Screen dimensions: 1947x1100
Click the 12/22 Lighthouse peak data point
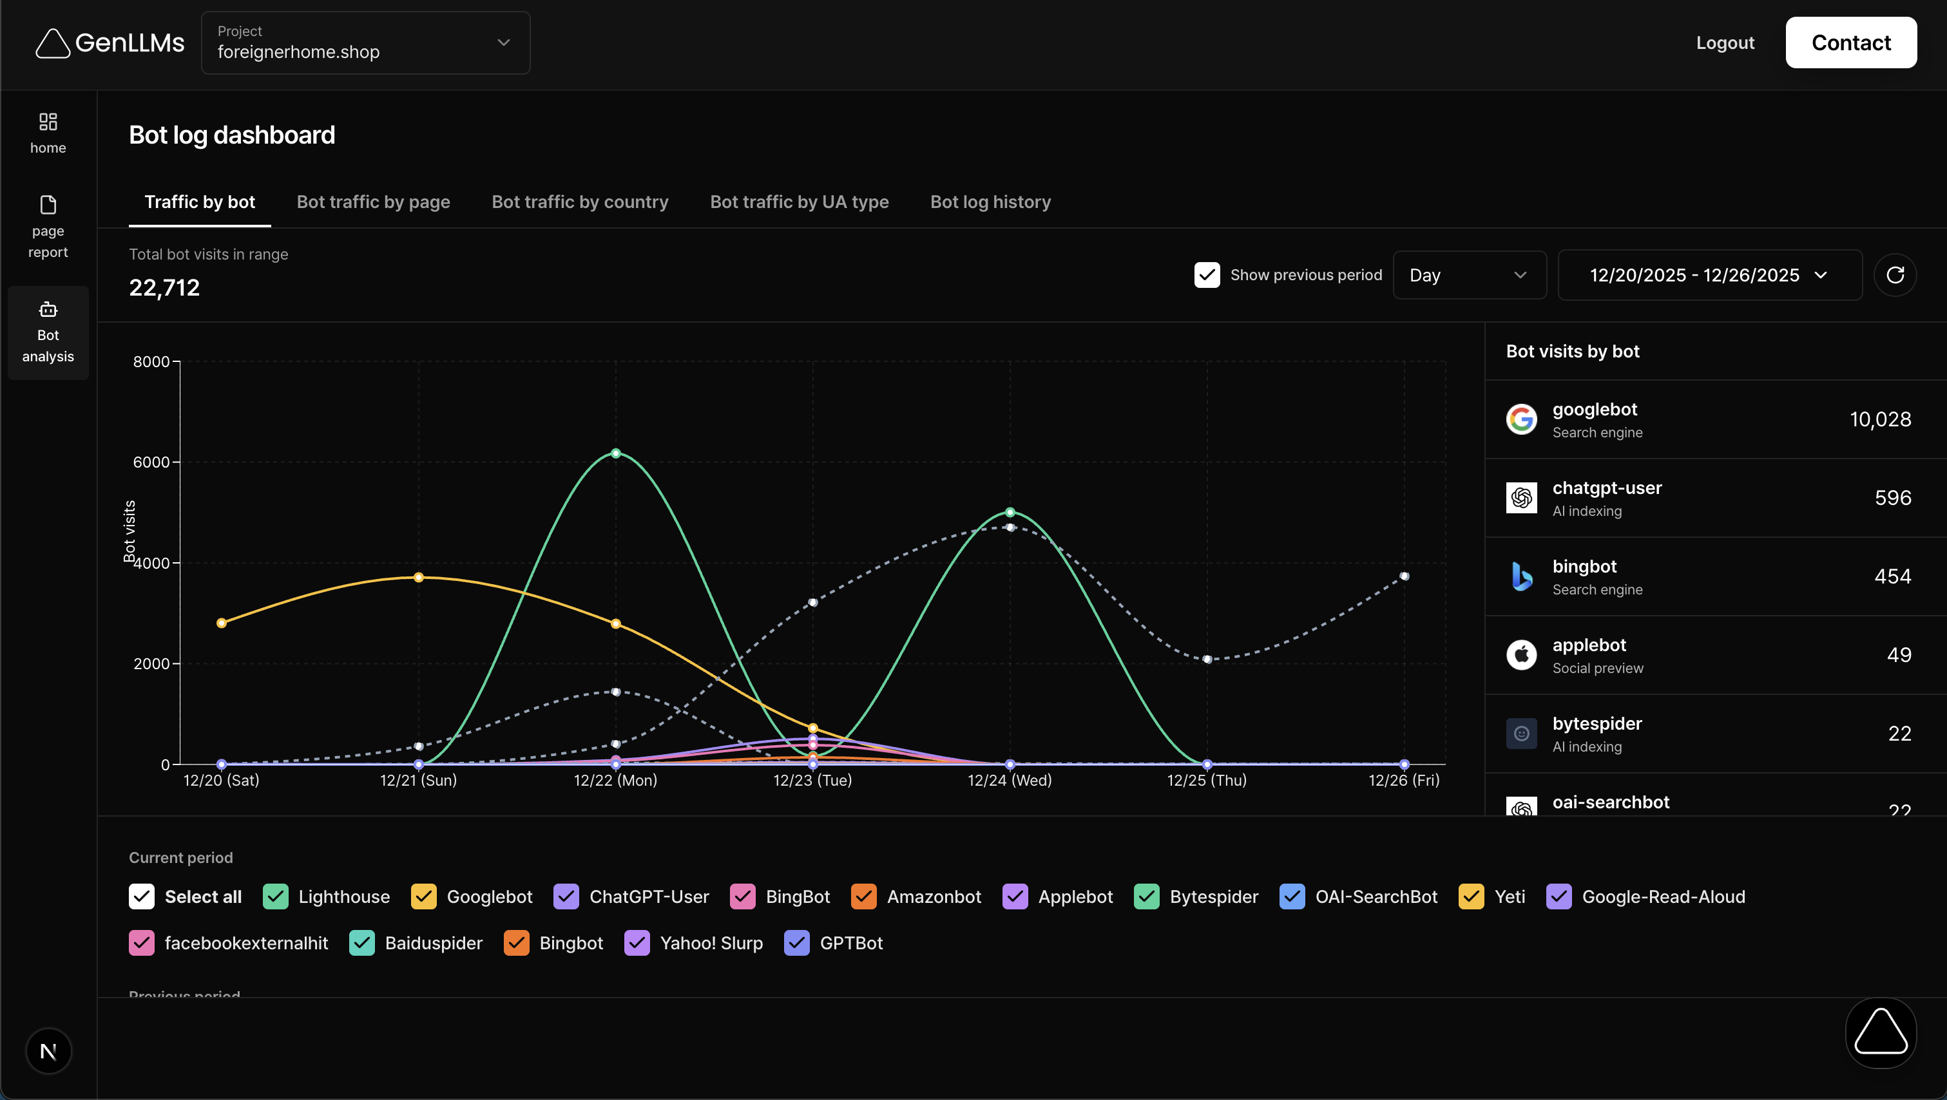[x=615, y=453]
